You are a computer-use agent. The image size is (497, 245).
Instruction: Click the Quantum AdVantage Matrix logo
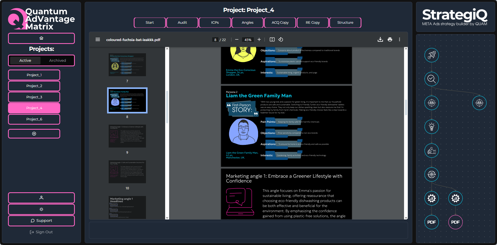pos(41,19)
